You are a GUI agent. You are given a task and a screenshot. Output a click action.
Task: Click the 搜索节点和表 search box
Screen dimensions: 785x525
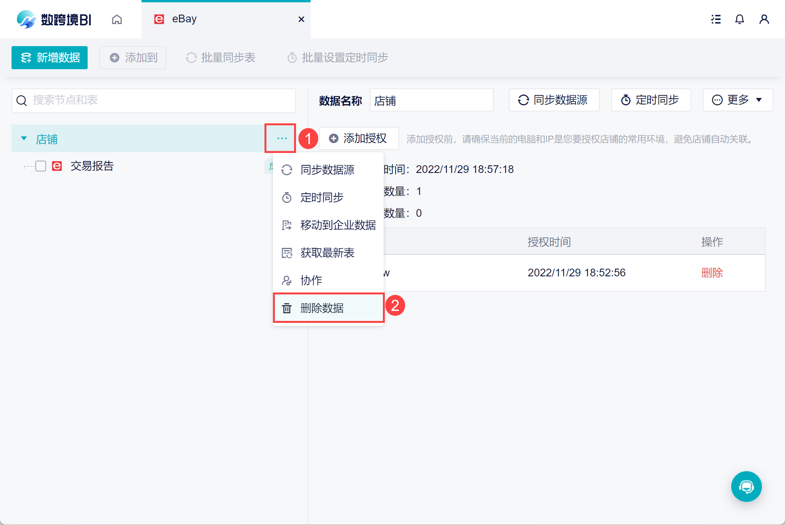(161, 101)
